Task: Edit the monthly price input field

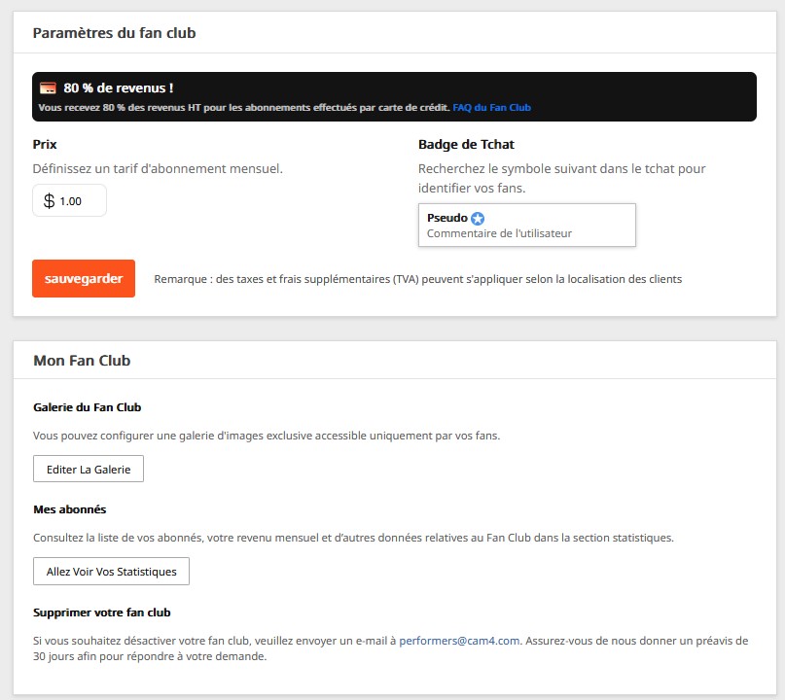Action: tap(70, 200)
